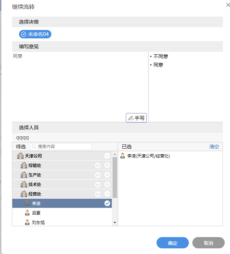230x254 pixels.
Task: Click the 手写 handwriting button
Action: click(x=136, y=118)
